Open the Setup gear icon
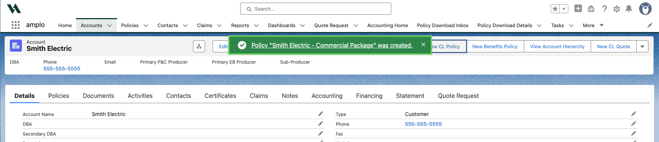This screenshot has height=142, width=659. click(x=617, y=9)
